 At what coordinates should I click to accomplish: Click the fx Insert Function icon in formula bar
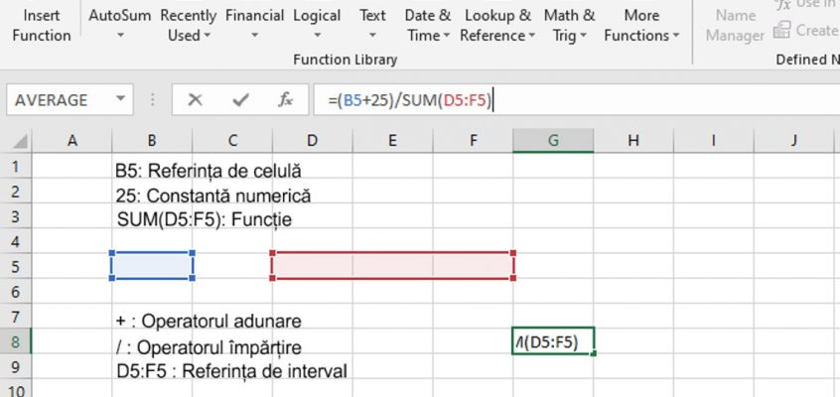click(x=285, y=99)
